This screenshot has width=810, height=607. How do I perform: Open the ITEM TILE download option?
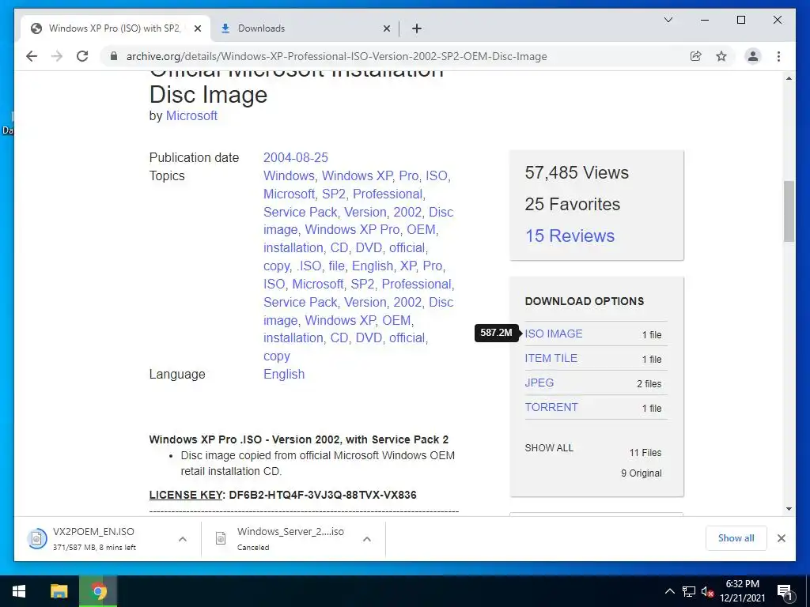pyautogui.click(x=551, y=358)
